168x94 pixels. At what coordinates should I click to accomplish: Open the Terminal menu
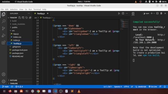(37, 9)
